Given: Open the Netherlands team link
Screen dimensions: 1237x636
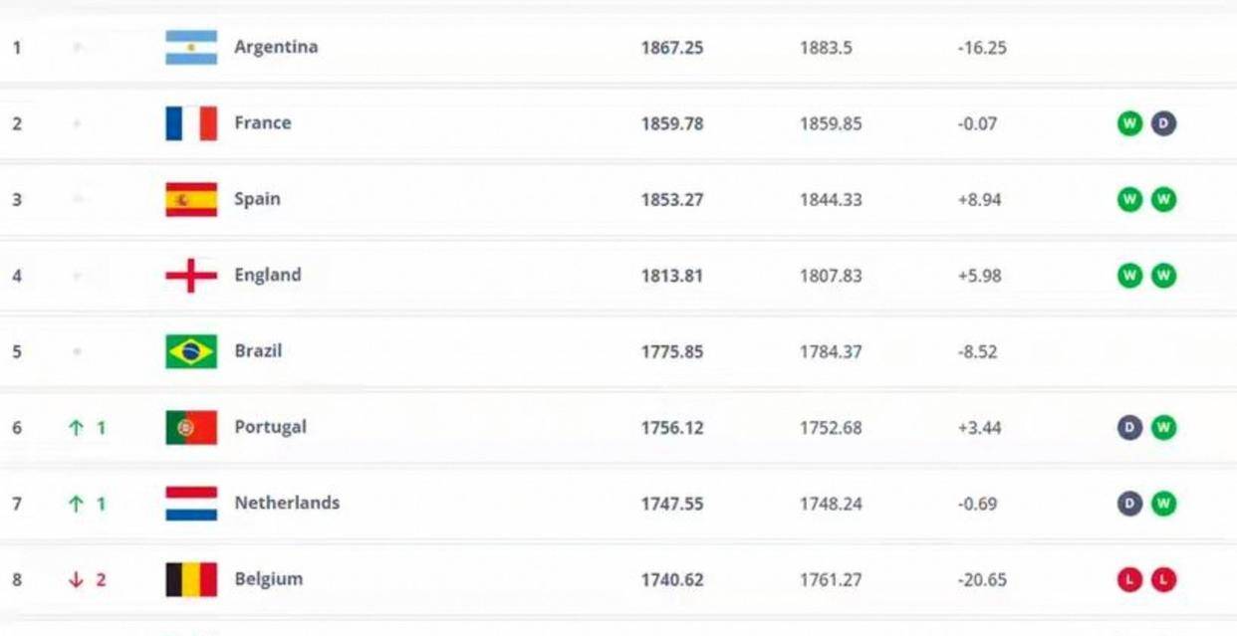Looking at the screenshot, I should (287, 503).
